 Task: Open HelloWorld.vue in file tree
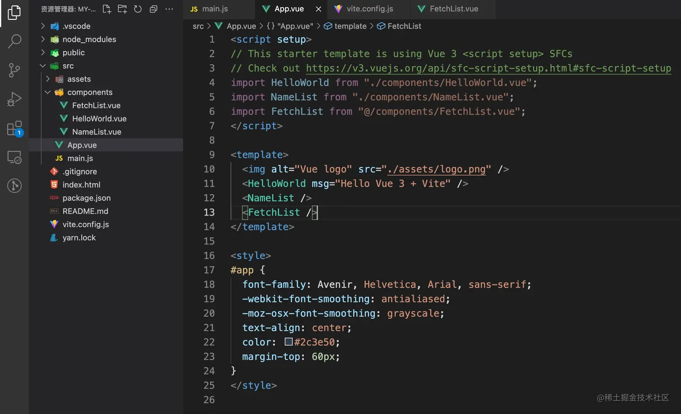pos(106,119)
